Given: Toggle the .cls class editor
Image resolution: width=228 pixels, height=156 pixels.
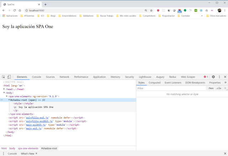Looking at the screenshot, I should [x=218, y=88].
